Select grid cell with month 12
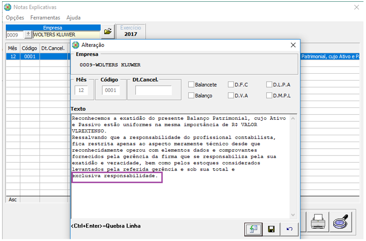 click(13, 56)
